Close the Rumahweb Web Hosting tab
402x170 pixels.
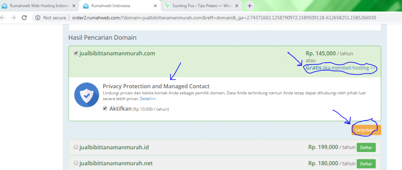pos(74,6)
